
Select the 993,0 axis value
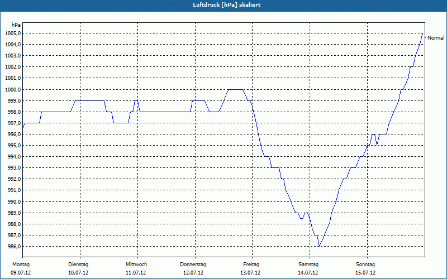point(15,168)
